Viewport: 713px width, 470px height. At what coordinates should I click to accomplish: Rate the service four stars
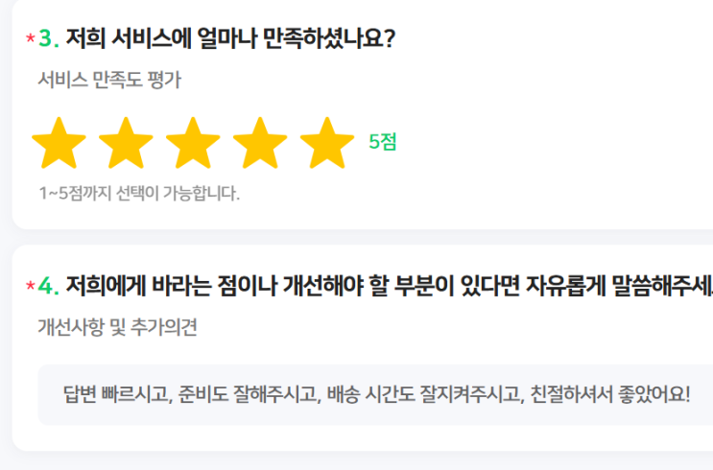point(260,144)
